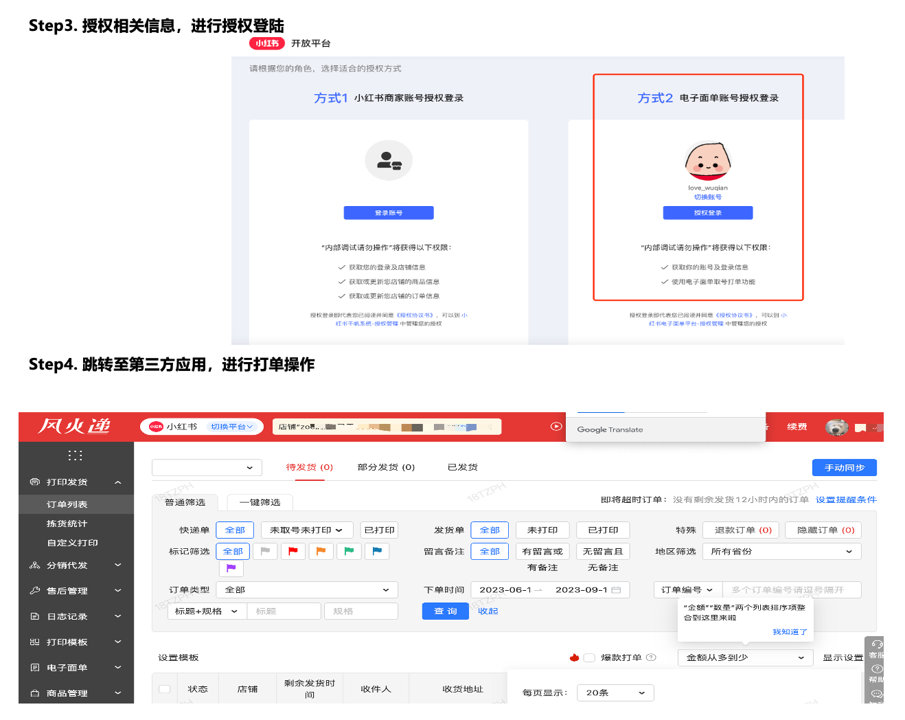The width and height of the screenshot is (905, 720).
Task: Open the 订单类型 全部 dropdown
Action: [x=307, y=590]
